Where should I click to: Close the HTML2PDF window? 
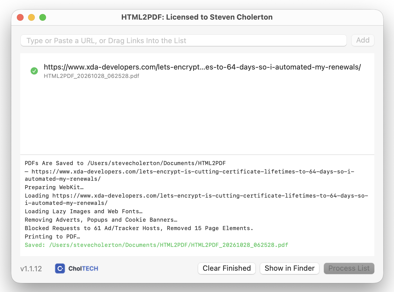(x=20, y=17)
